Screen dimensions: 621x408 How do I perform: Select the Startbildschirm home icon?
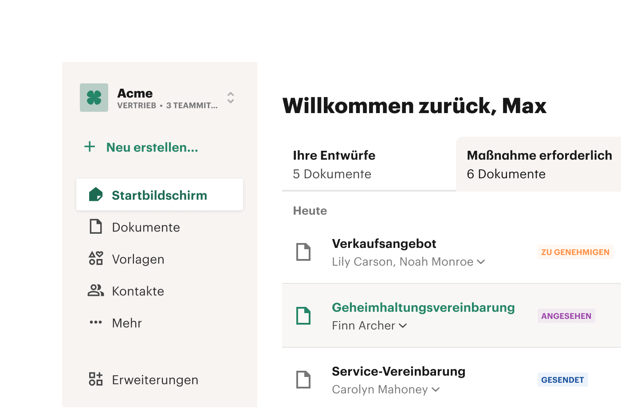[x=96, y=195]
